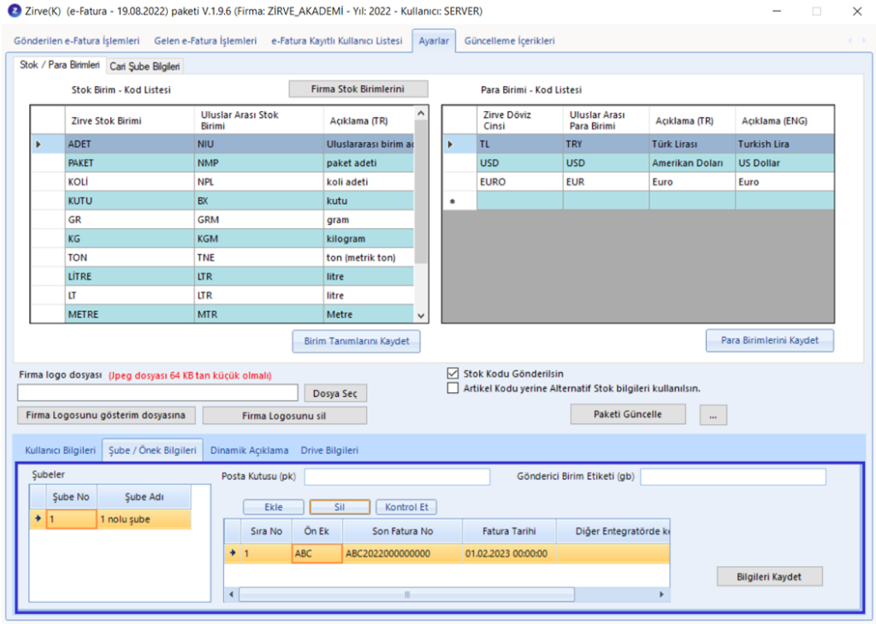876x624 pixels.
Task: Click the Açıklama (ENG) column header
Action: (x=785, y=121)
